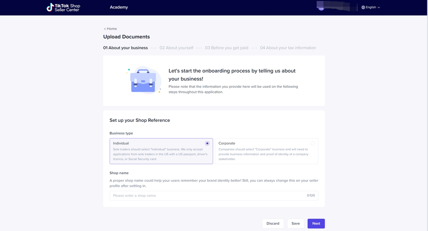Click the Save button
The image size is (428, 231).
tap(296, 224)
